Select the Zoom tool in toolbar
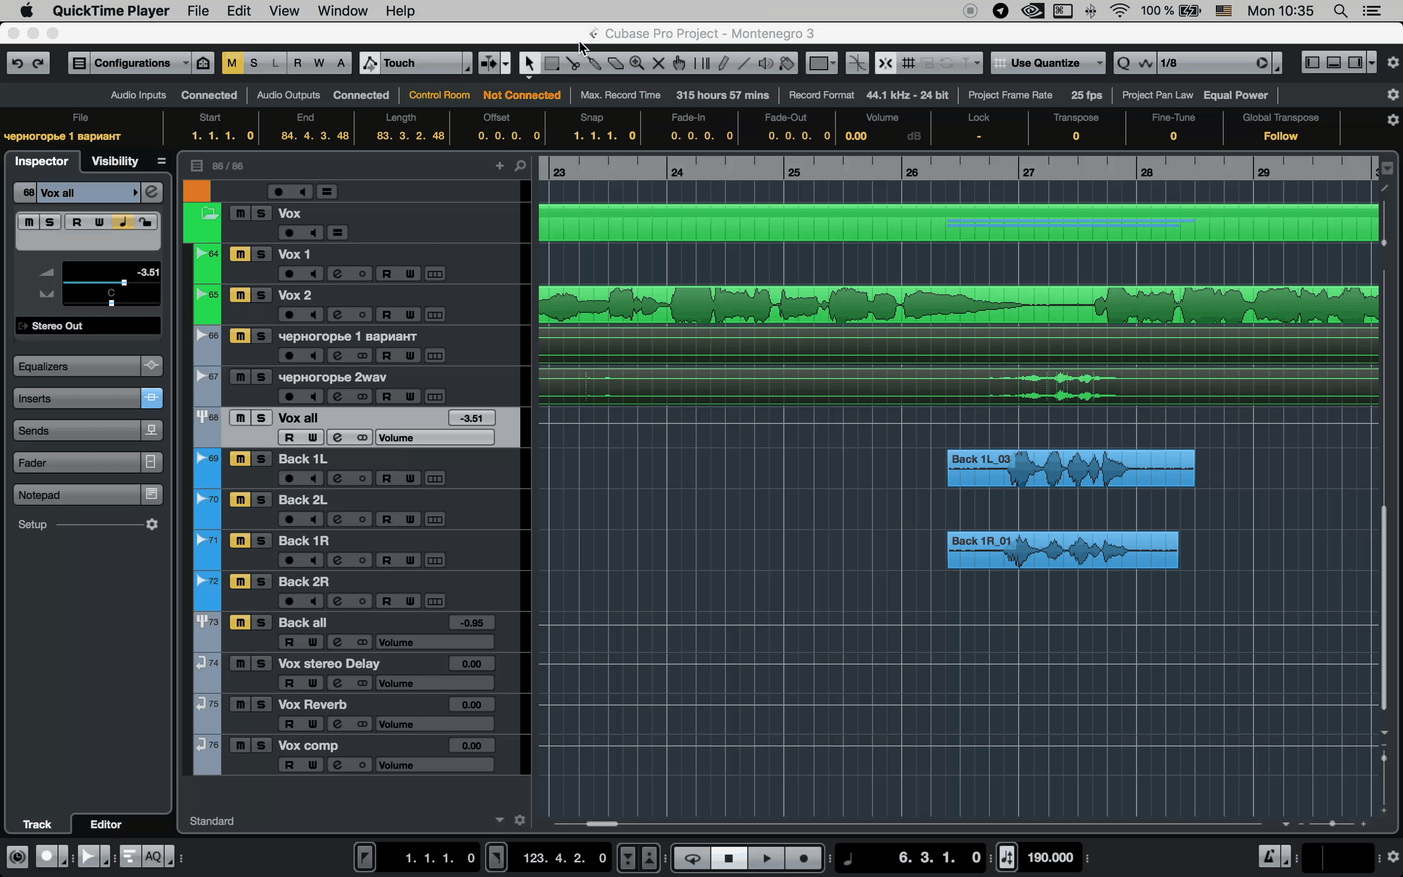The image size is (1403, 877). click(637, 63)
